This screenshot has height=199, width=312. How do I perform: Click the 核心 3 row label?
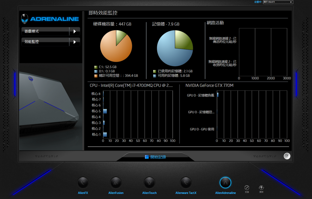pos(96,123)
